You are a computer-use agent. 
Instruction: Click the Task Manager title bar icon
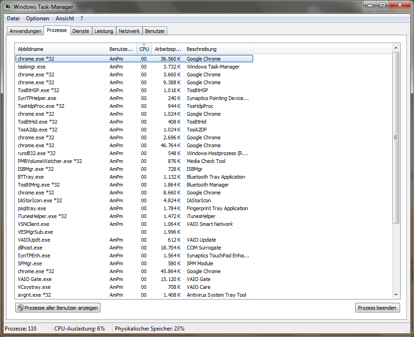point(8,7)
